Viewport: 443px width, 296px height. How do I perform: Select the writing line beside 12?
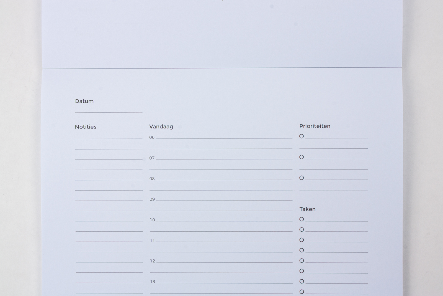tap(225, 262)
